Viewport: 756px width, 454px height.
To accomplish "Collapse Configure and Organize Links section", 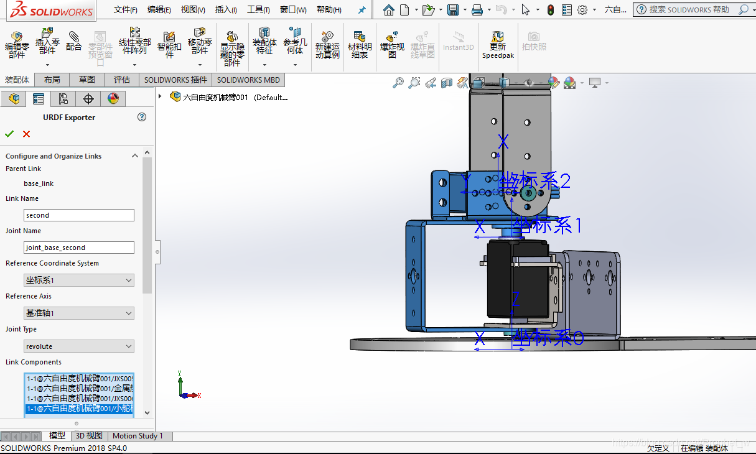I will 134,156.
